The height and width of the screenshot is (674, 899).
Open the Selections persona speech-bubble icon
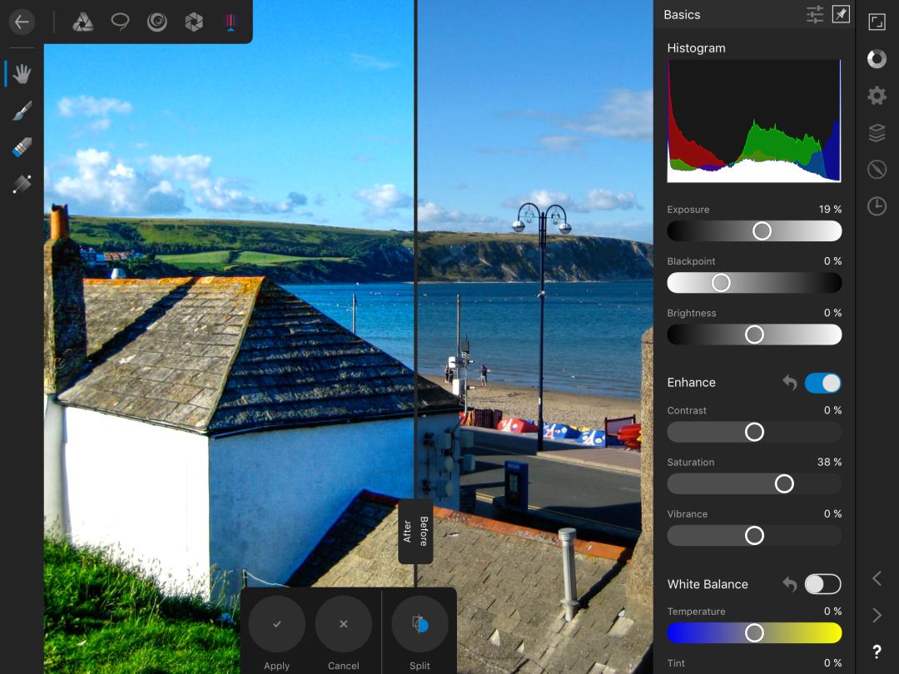click(120, 22)
